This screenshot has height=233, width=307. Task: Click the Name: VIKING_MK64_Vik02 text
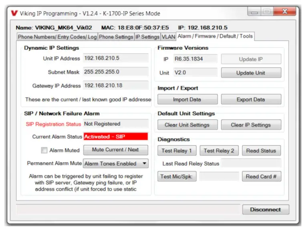point(54,28)
